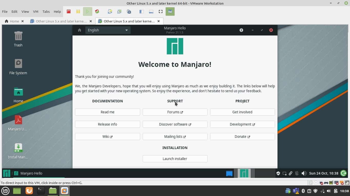
Task: Open the Home folder desktop icon
Action: [x=18, y=95]
